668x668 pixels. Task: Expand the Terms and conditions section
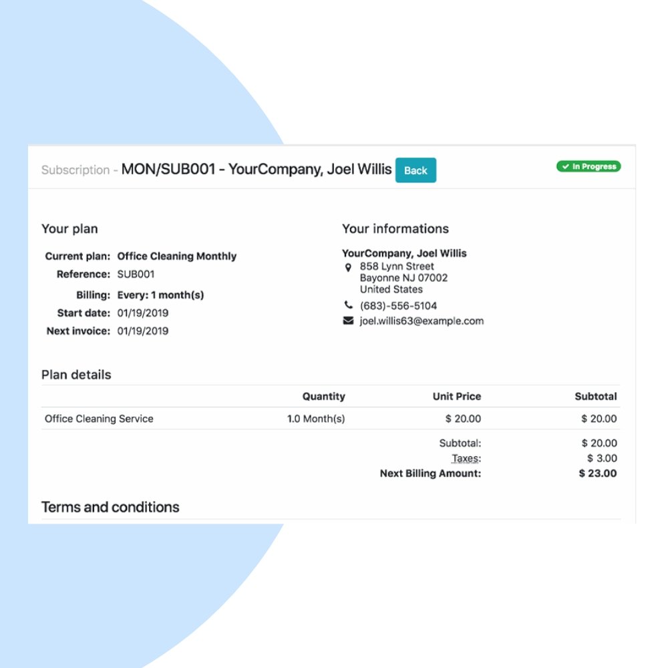(x=110, y=507)
